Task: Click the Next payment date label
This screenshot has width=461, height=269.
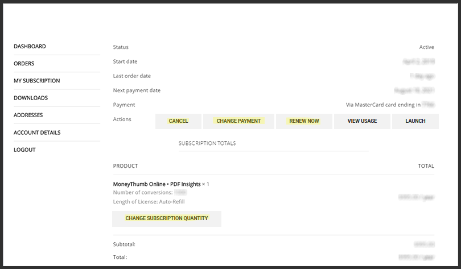Action: (137, 90)
